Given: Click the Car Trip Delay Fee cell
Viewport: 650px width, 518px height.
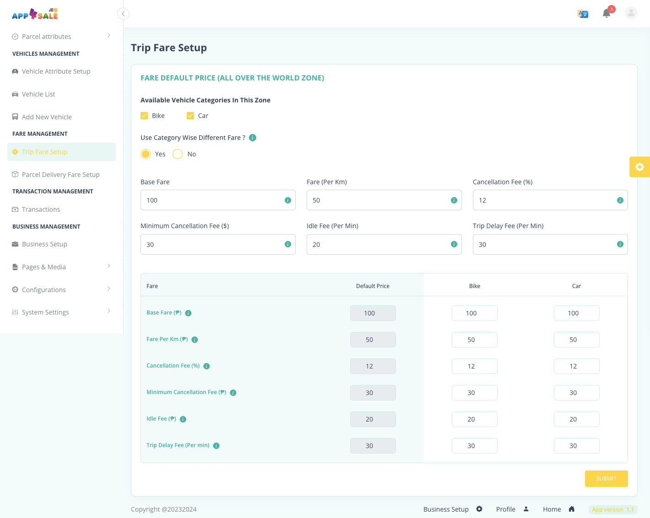Looking at the screenshot, I should pos(577,446).
